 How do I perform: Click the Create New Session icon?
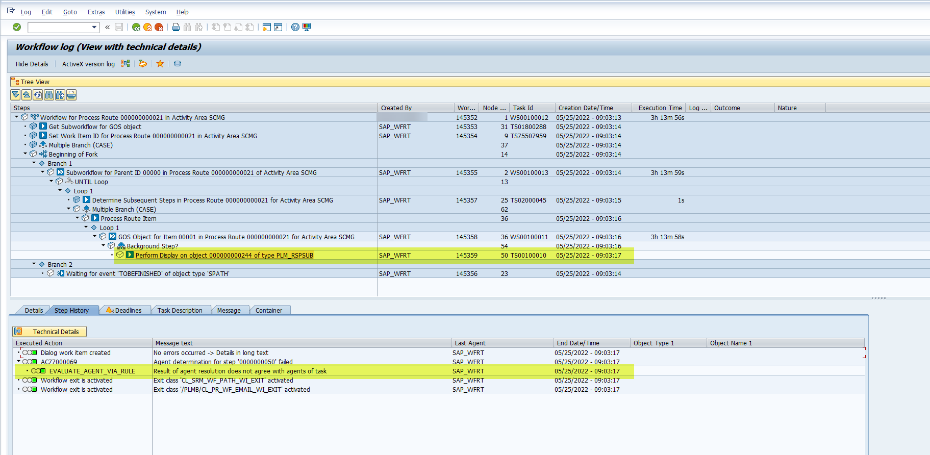[x=266, y=27]
